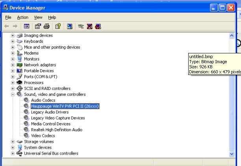Click the Sound, video and game controllers icon
Image resolution: width=241 pixels, height=166 pixels.
point(20,94)
